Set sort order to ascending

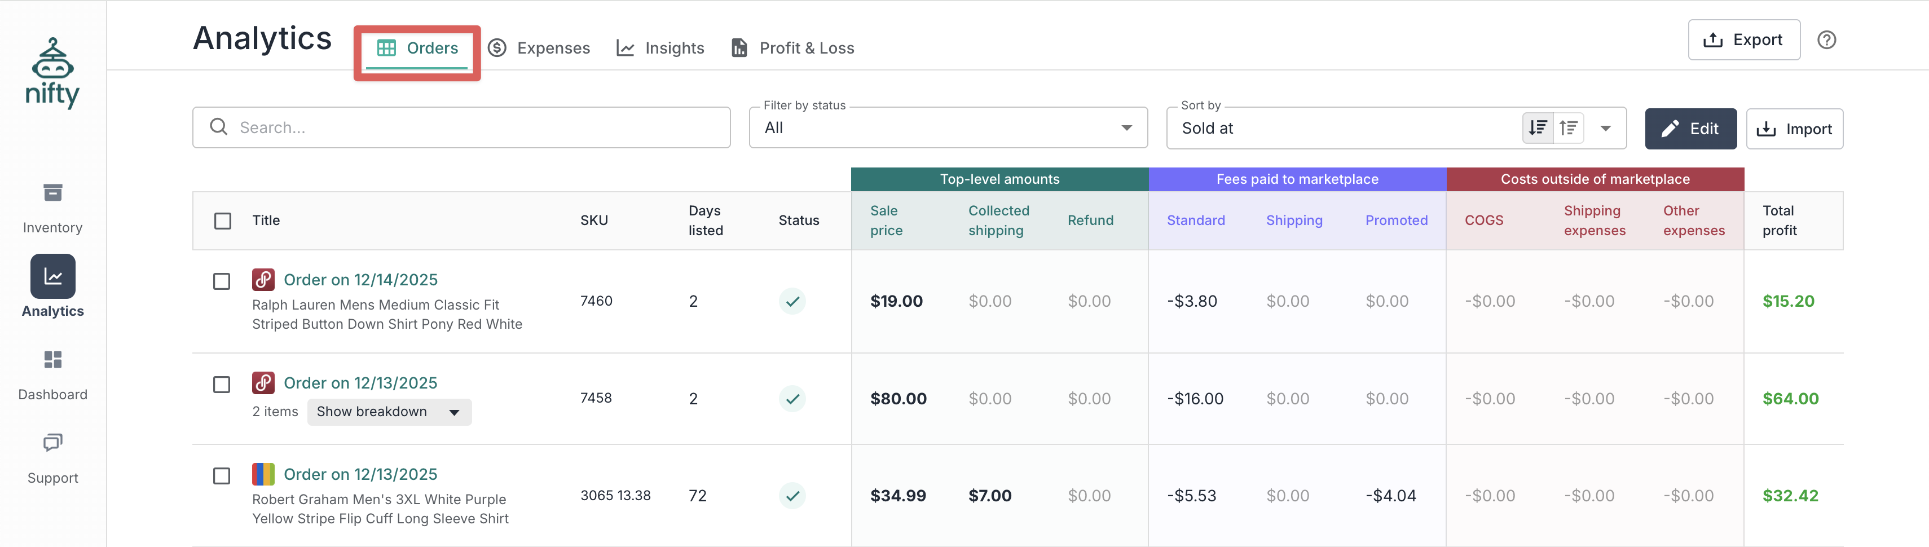pyautogui.click(x=1568, y=128)
